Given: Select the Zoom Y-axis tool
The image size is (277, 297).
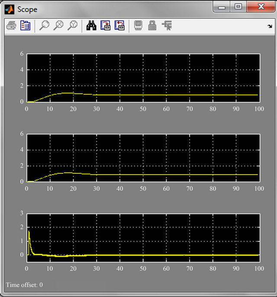Looking at the screenshot, I should (73, 25).
